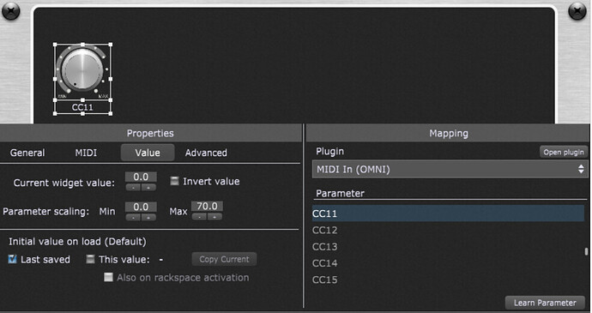592x313 pixels.
Task: Toggle Also on rackspace activation checkbox
Action: coord(108,277)
